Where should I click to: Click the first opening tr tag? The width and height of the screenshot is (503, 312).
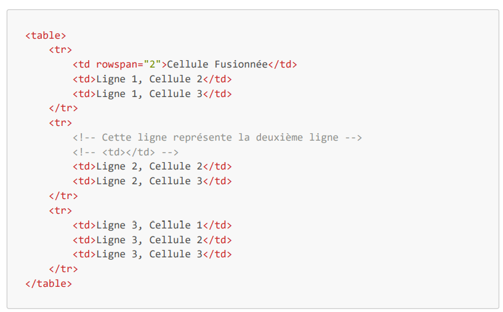coord(60,50)
